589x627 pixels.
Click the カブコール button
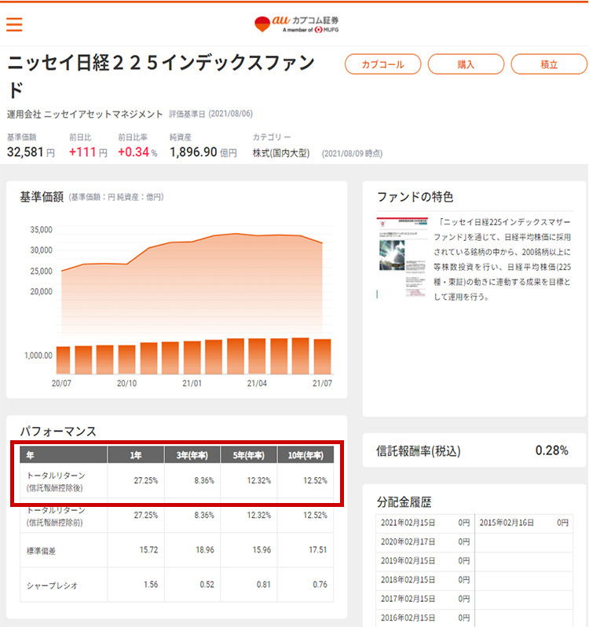[383, 64]
